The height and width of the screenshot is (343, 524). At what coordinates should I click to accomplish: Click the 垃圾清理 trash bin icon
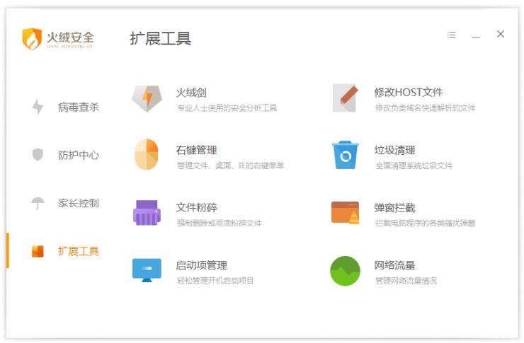point(346,155)
